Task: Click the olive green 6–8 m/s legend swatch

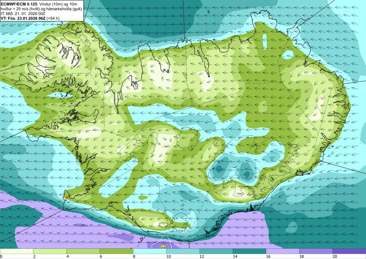Action: point(116,251)
